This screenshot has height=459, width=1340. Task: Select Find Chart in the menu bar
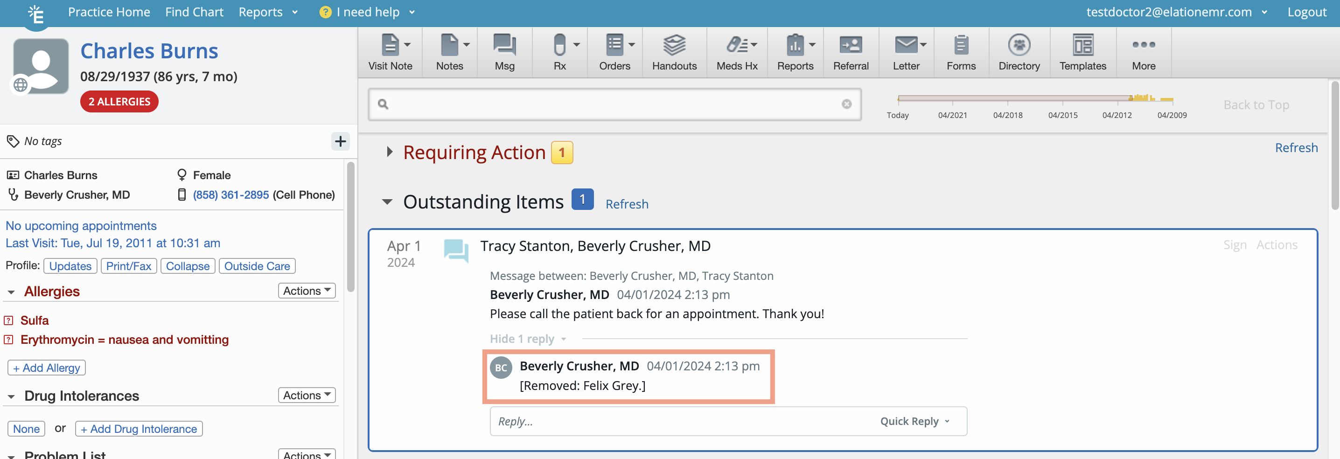point(194,12)
